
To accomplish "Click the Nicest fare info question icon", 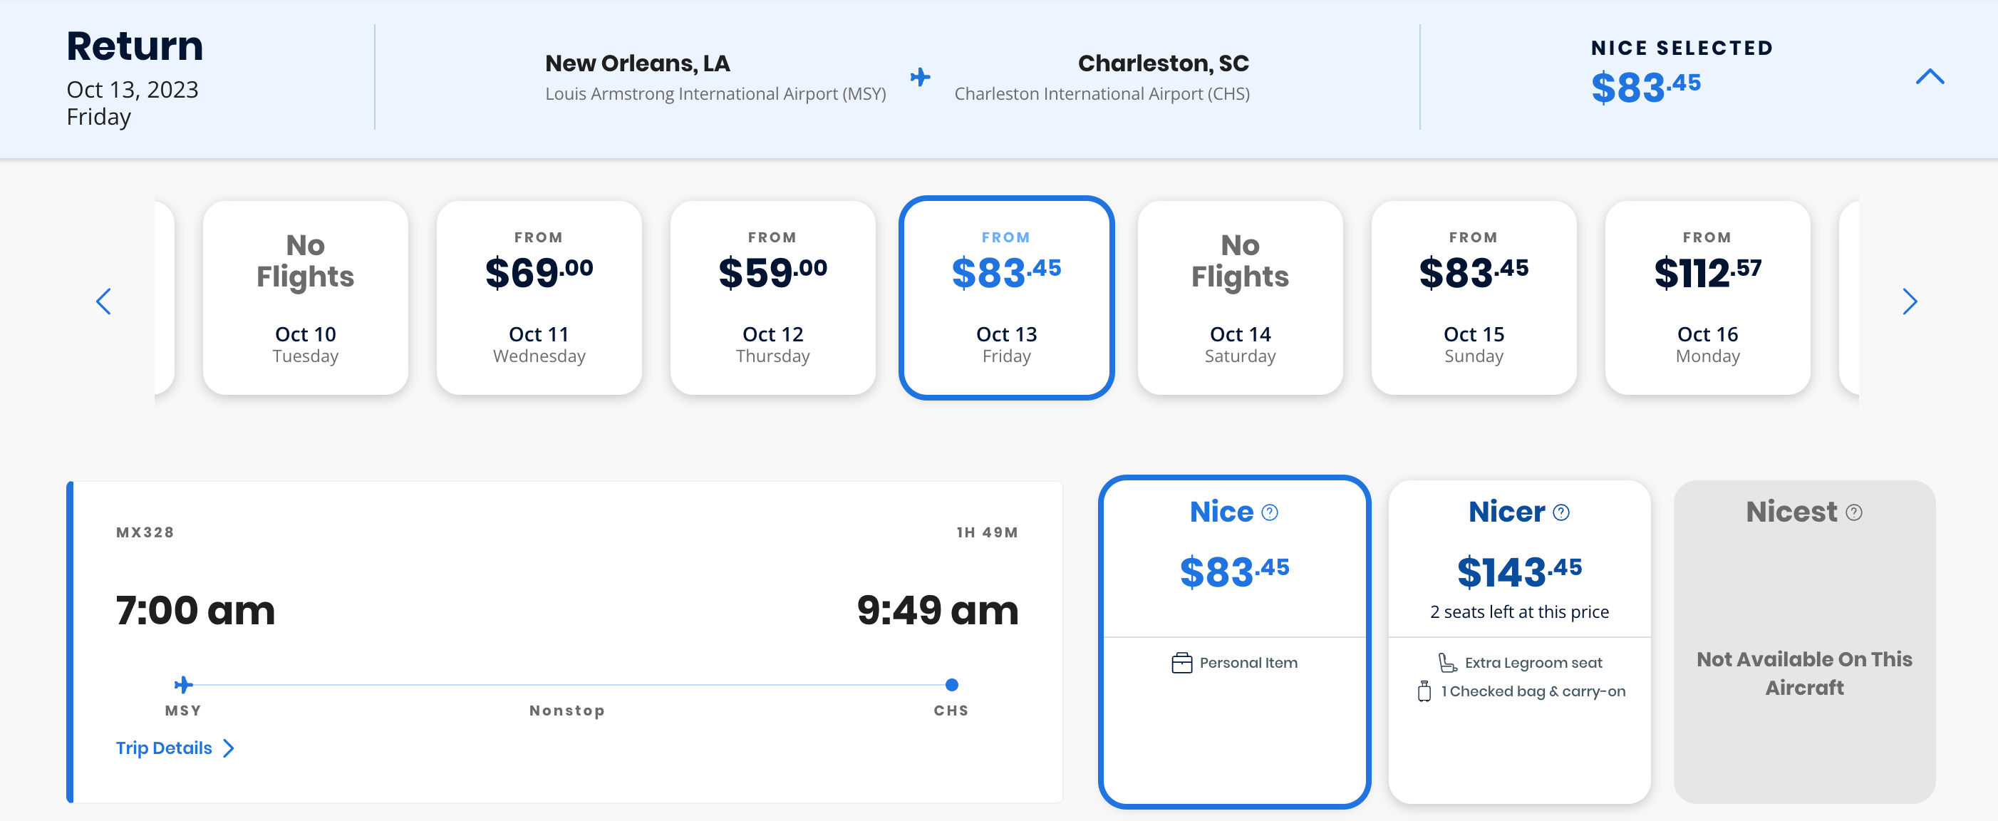I will tap(1854, 512).
